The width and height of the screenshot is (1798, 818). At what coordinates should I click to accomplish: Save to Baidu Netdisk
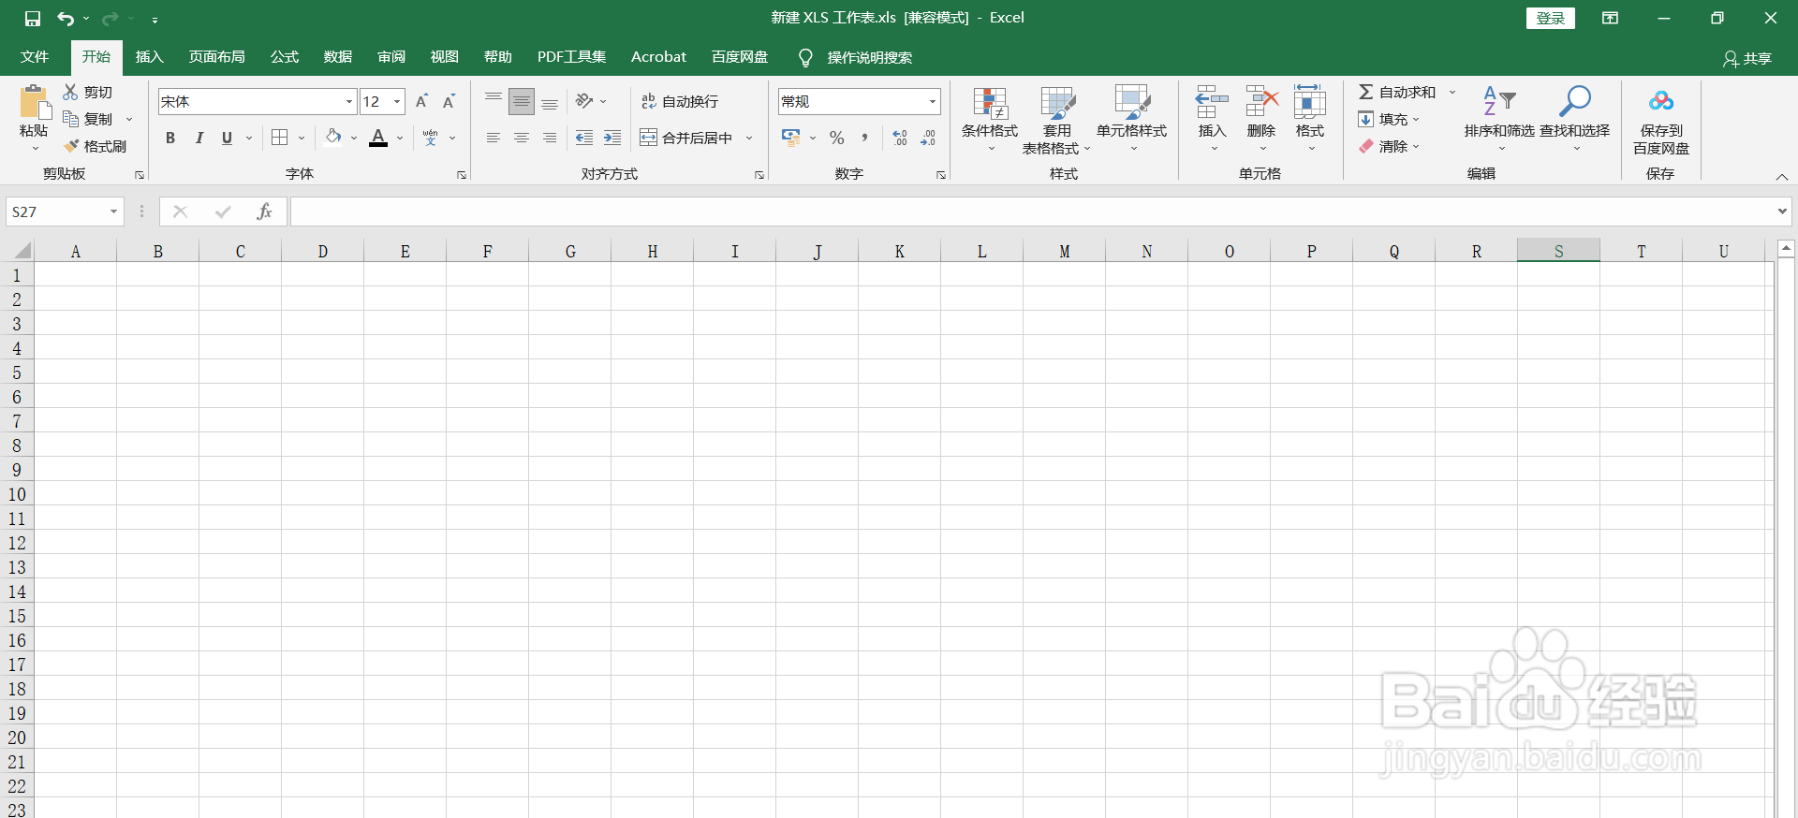[x=1661, y=120]
